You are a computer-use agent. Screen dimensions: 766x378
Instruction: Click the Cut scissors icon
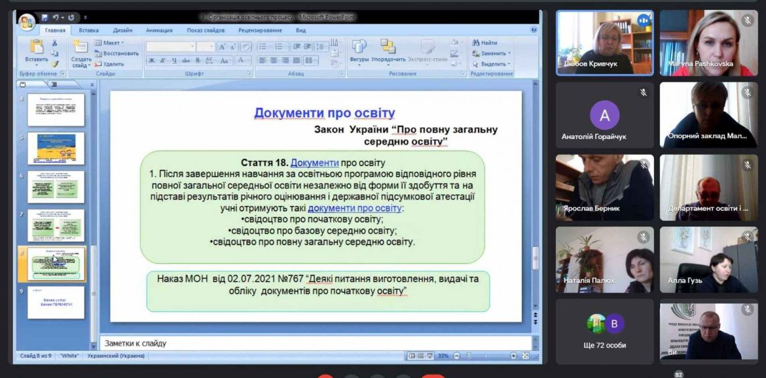click(x=56, y=43)
